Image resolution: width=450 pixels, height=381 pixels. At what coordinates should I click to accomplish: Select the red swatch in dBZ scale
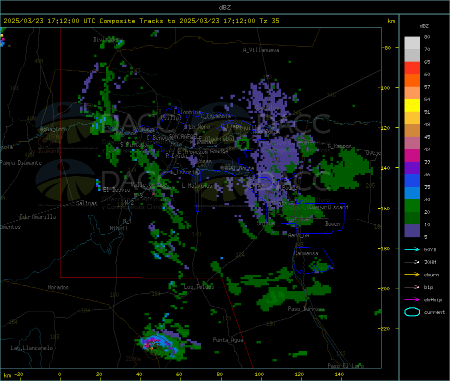tap(412, 68)
